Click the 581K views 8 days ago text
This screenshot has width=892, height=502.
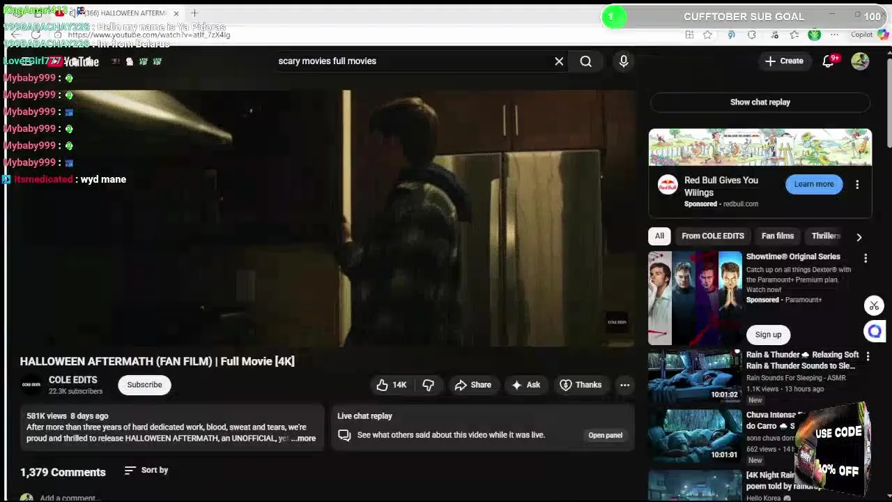[68, 416]
